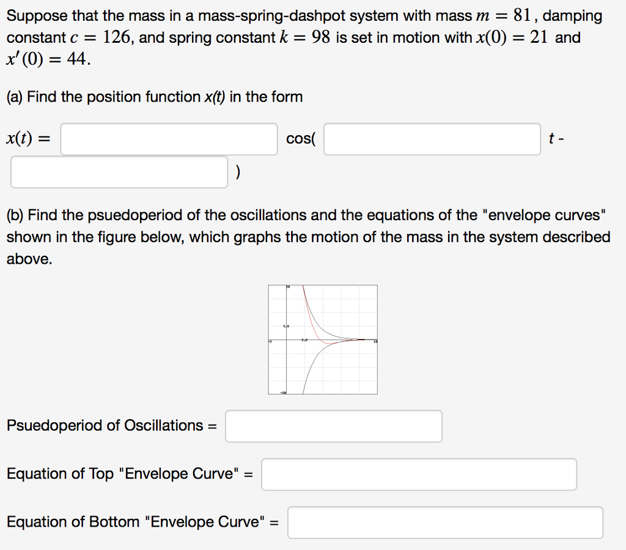Click the "cos(" text label

301,139
